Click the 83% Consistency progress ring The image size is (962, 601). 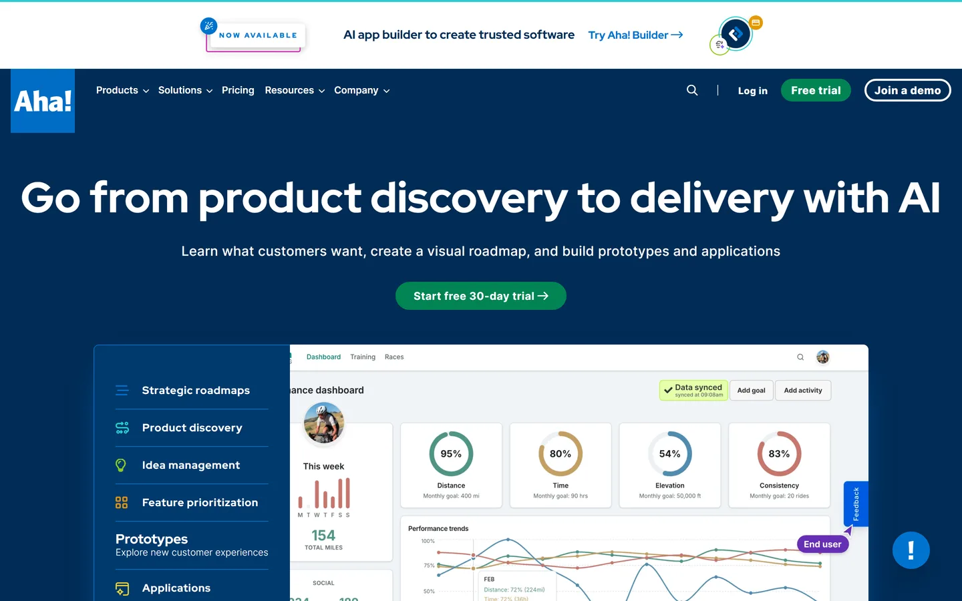point(779,454)
